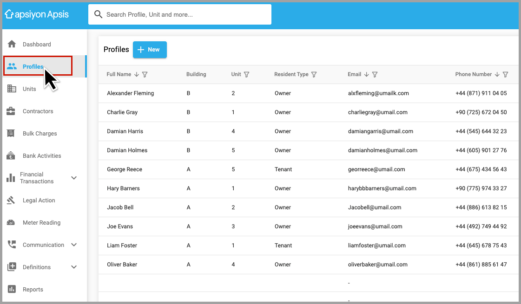
Task: Click the Bulk Charges receipt icon
Action: point(11,133)
